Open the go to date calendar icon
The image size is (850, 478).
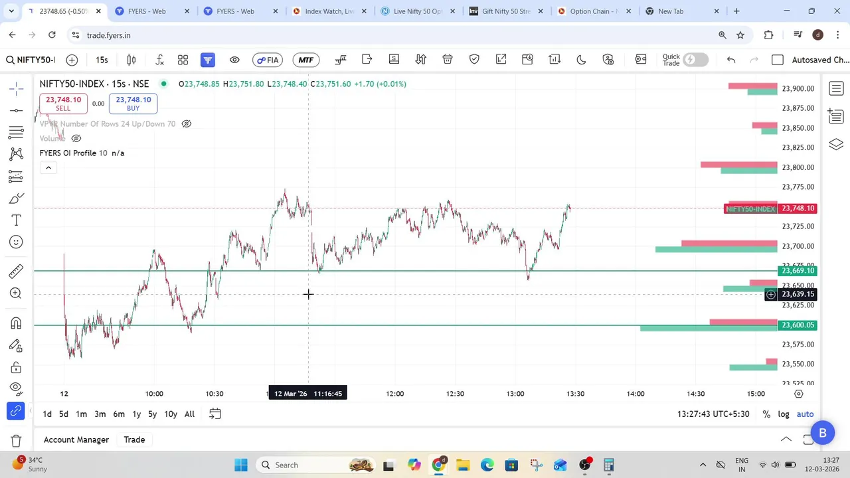point(215,414)
